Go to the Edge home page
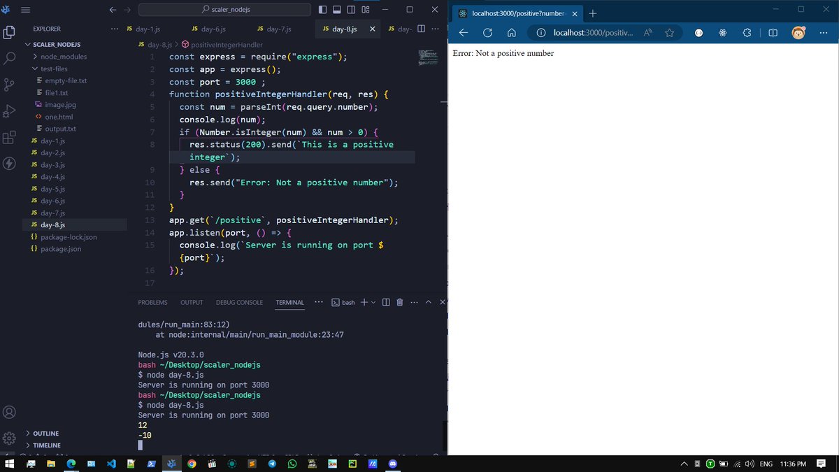Image resolution: width=839 pixels, height=472 pixels. 512,33
